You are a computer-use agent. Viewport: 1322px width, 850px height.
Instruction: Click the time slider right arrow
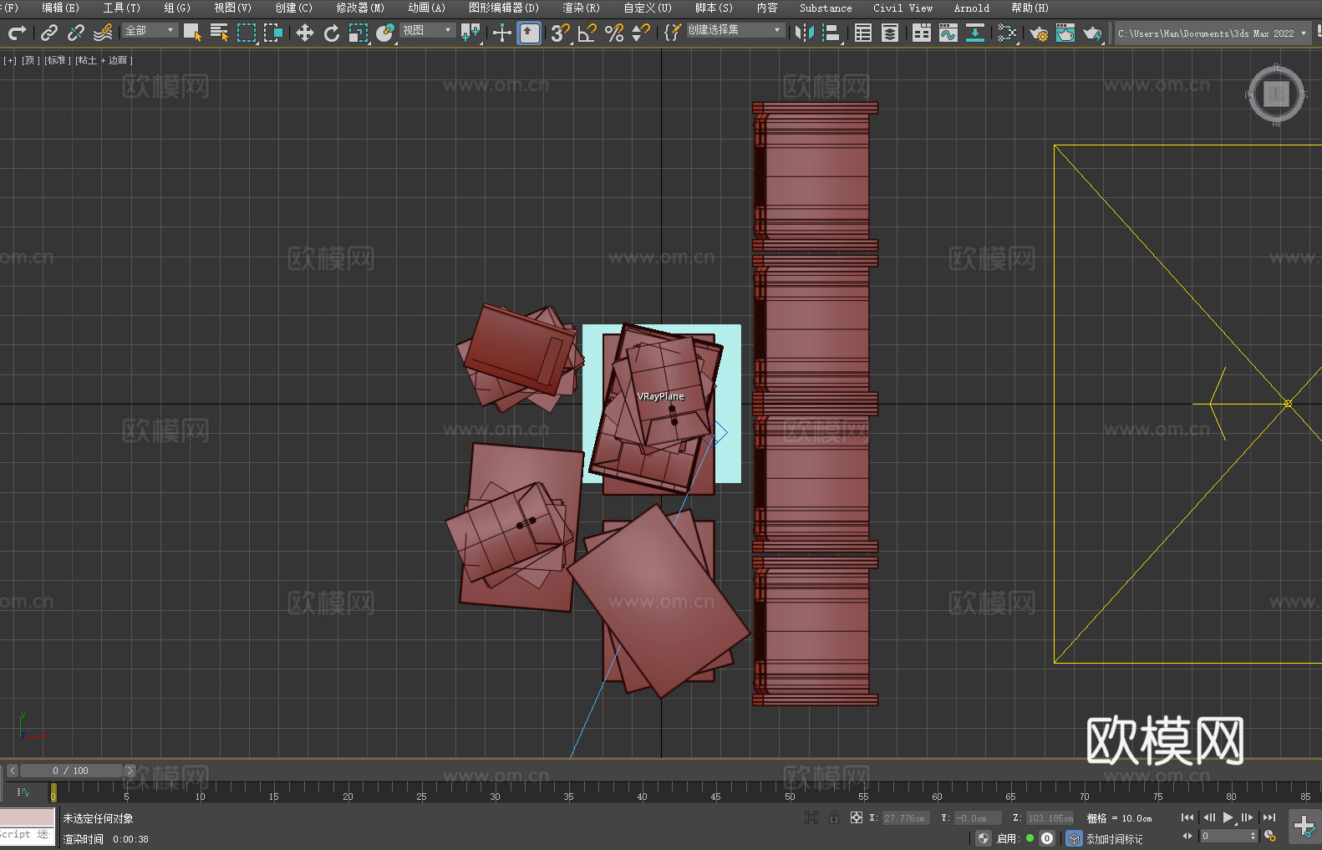pos(130,771)
